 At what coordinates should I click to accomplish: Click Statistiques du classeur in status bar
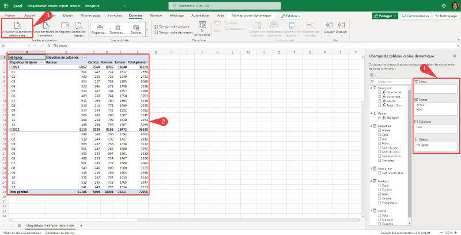[x=60, y=233]
